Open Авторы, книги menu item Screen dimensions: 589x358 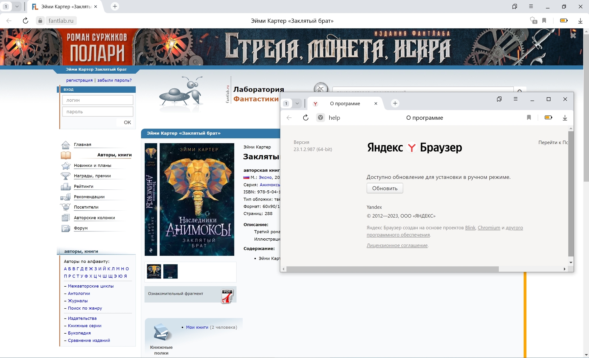point(114,155)
